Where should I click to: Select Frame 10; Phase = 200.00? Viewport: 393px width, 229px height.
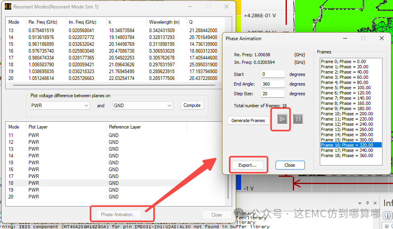[x=351, y=114]
